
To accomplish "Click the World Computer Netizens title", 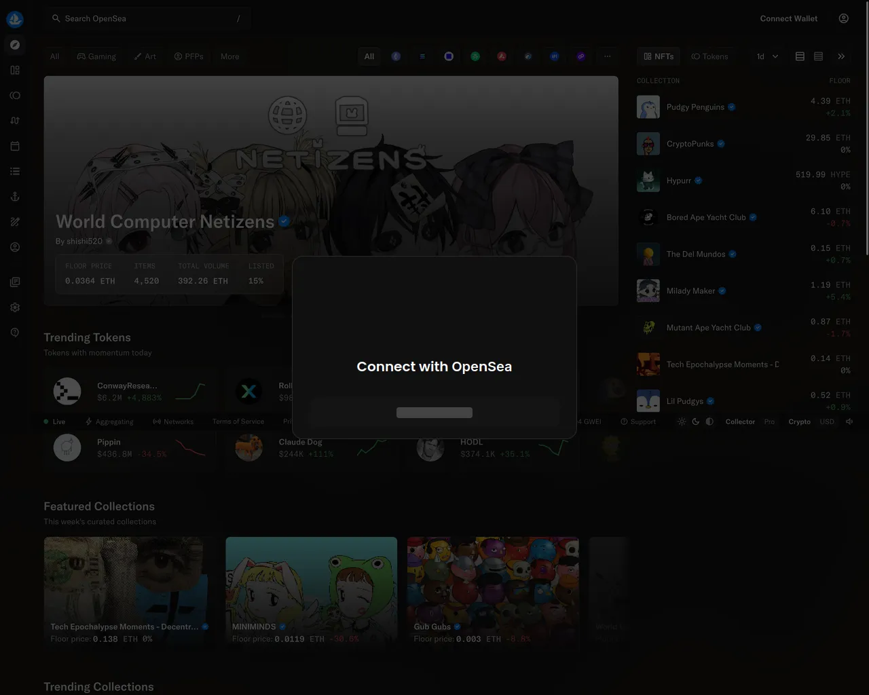I will click(165, 222).
